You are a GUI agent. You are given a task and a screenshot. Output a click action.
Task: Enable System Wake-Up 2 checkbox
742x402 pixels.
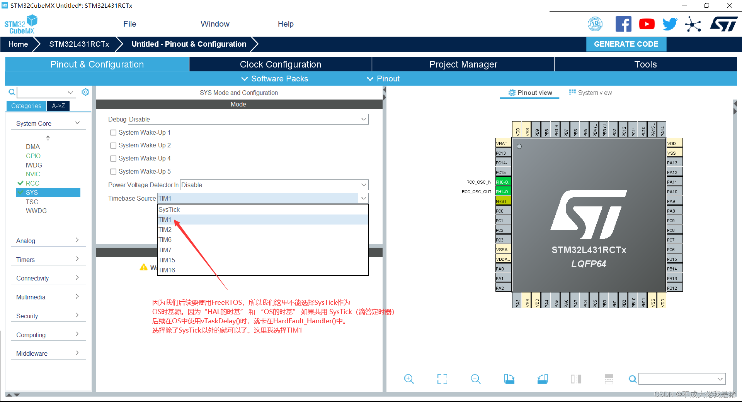pyautogui.click(x=114, y=145)
